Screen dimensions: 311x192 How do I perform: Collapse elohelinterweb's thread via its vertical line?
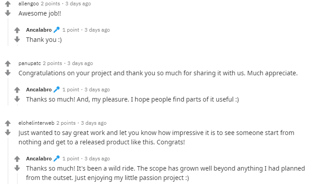coord(8,160)
